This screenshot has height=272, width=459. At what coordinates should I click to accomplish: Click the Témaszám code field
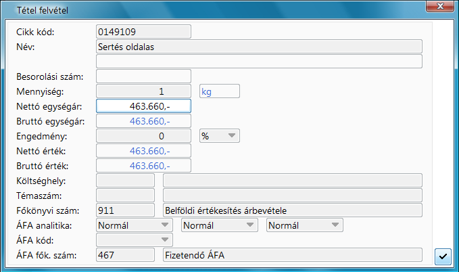(126, 195)
